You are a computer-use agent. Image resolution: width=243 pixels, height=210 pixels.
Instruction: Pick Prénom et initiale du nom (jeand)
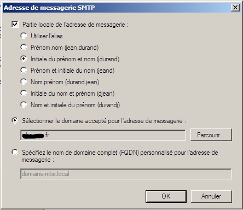24,70
